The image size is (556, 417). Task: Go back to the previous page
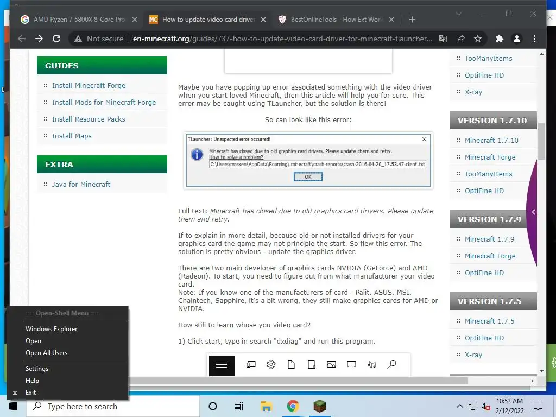point(22,39)
